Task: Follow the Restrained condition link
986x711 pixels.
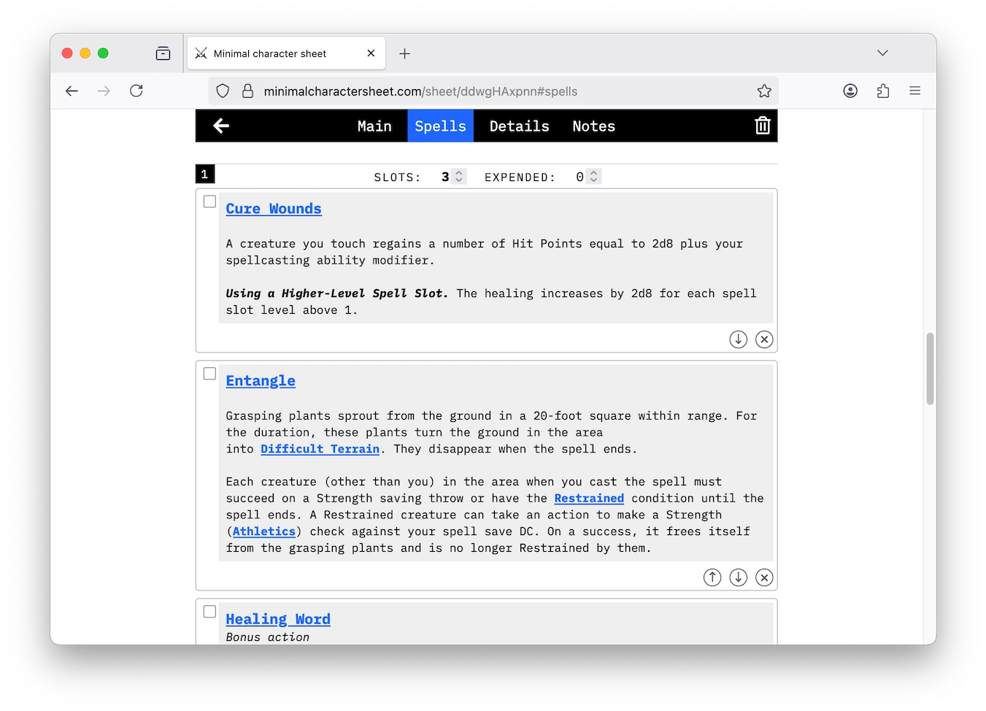Action: point(589,499)
